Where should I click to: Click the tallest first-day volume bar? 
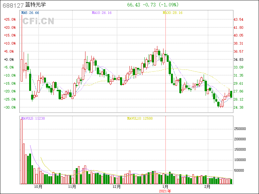(x=22, y=151)
